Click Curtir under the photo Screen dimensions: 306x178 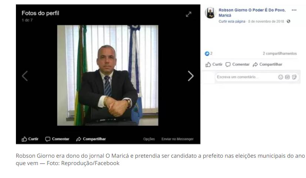30,139
